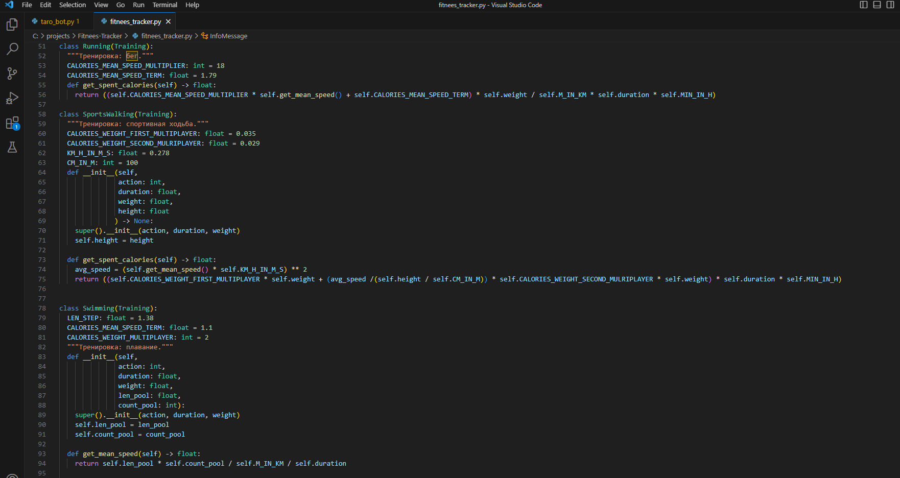Image resolution: width=900 pixels, height=478 pixels.
Task: Click InfoMessage class symbol icon in breadcrumb
Action: 204,36
